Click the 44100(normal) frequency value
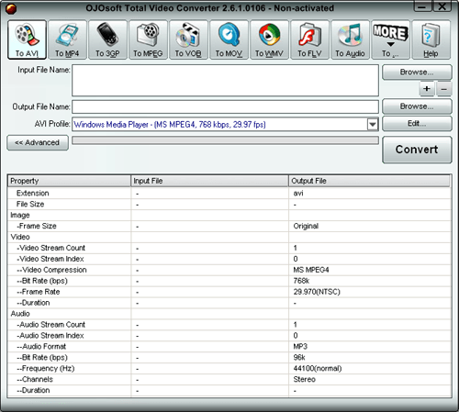Viewport: 459px width, 412px height. [x=318, y=369]
